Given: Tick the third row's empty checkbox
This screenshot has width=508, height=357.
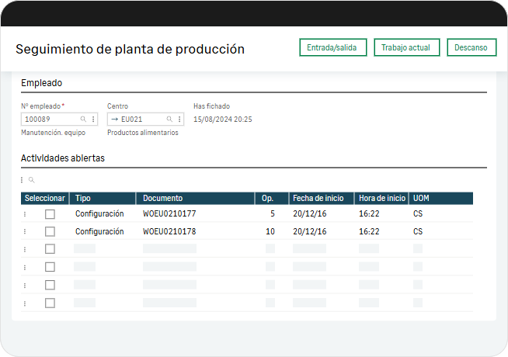Looking at the screenshot, I should (x=50, y=249).
